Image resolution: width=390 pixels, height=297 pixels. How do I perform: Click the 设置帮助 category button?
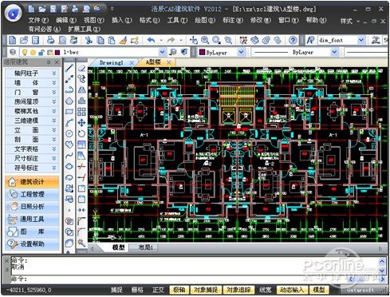[32, 244]
